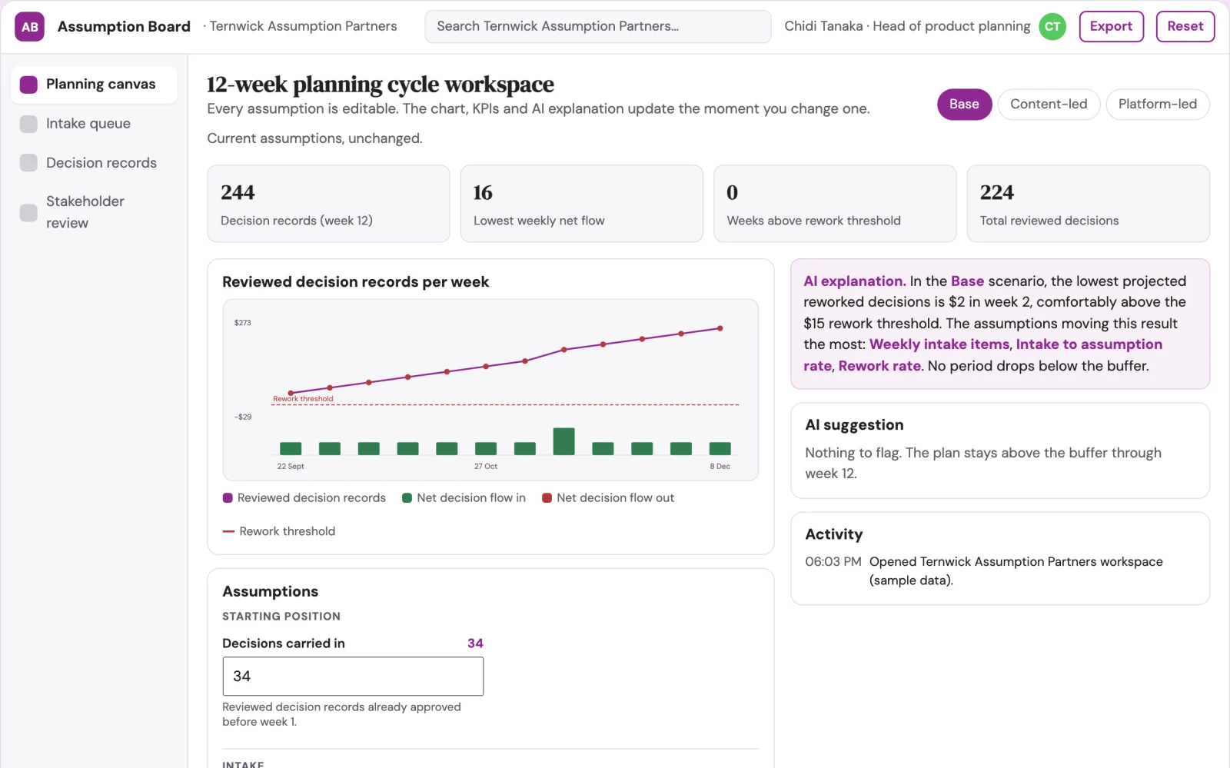Select the Planning canvas sidebar icon
This screenshot has height=768, width=1230.
[x=28, y=85]
